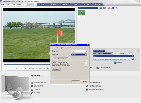Confirm the capture settings with OK
The image size is (141, 103).
pos(76,82)
